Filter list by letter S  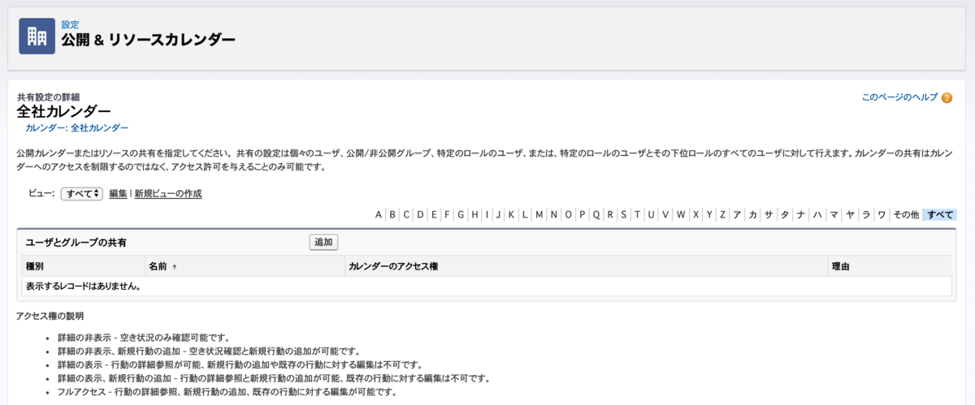[623, 215]
